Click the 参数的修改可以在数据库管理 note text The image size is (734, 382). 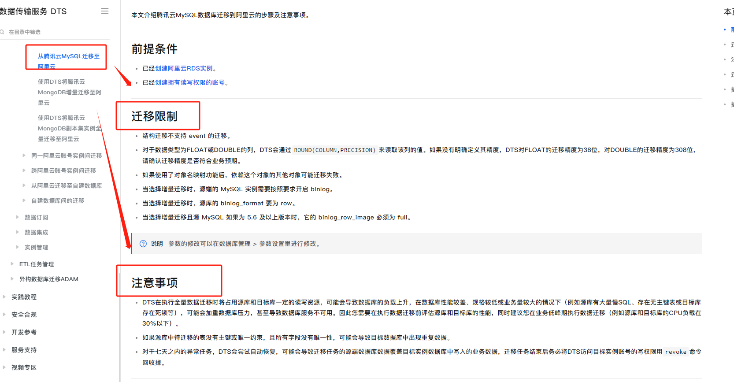coord(245,244)
